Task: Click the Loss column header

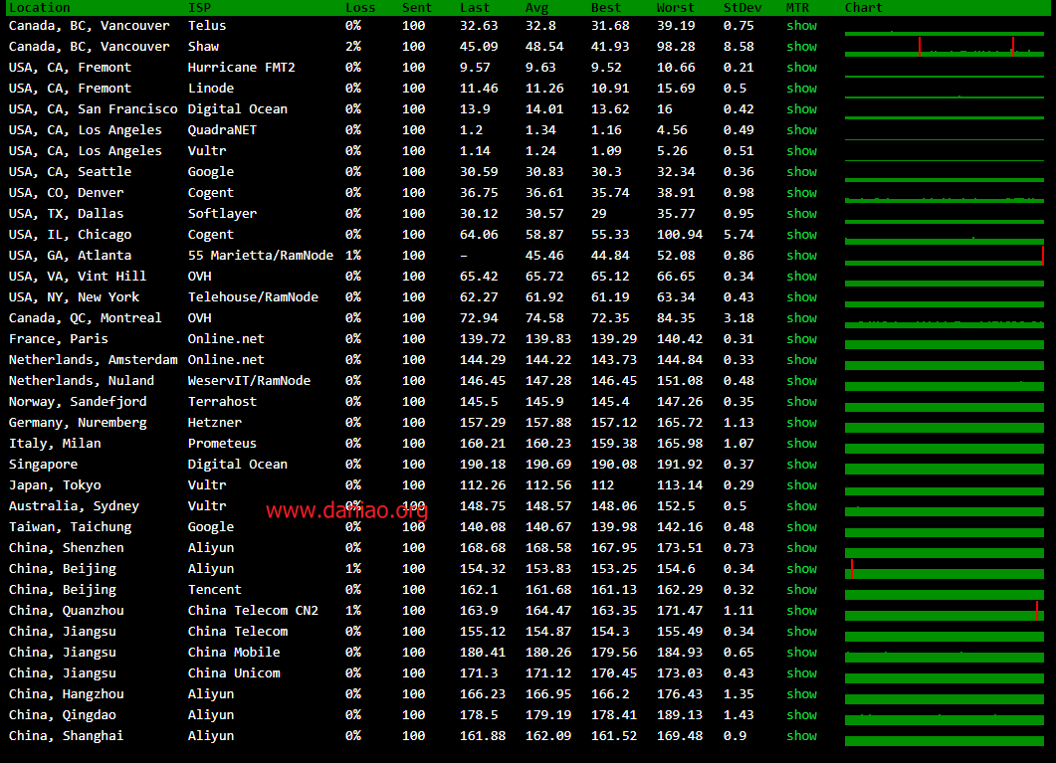Action: [x=360, y=7]
